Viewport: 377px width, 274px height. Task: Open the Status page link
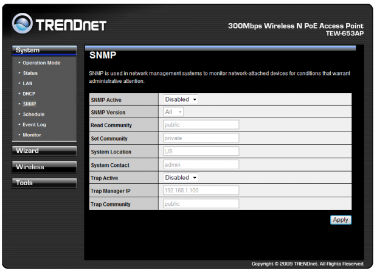(30, 73)
